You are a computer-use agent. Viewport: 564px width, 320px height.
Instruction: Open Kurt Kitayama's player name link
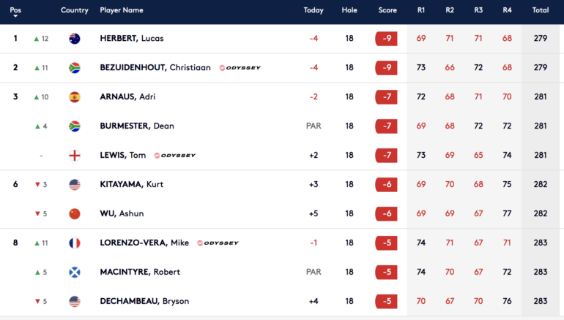tap(132, 184)
